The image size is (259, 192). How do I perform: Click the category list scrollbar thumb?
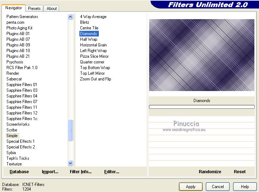pyautogui.click(x=71, y=130)
